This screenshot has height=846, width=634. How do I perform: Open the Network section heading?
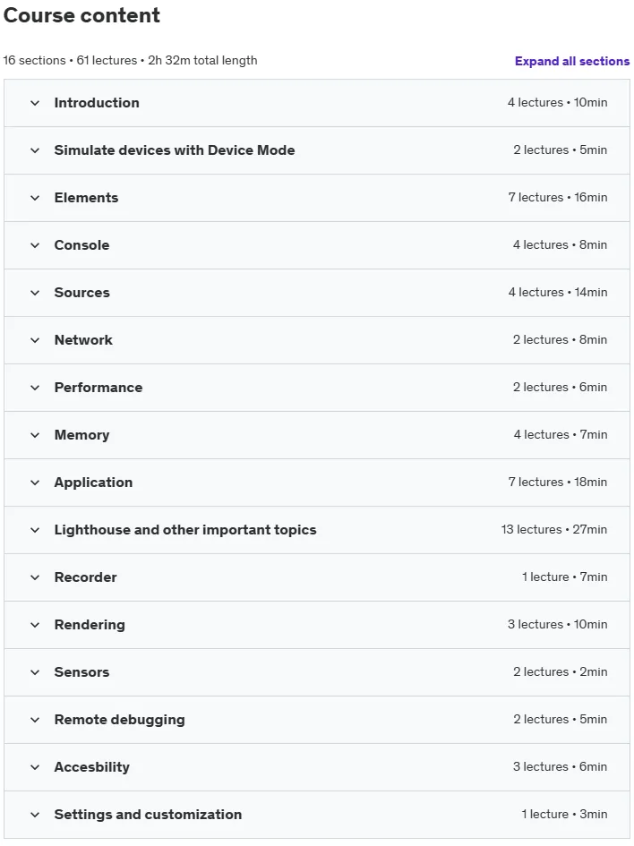[83, 340]
